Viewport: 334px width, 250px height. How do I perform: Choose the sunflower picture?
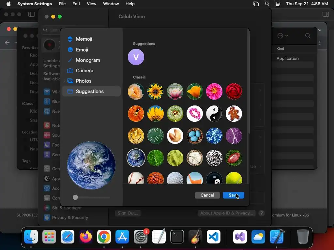(156, 91)
